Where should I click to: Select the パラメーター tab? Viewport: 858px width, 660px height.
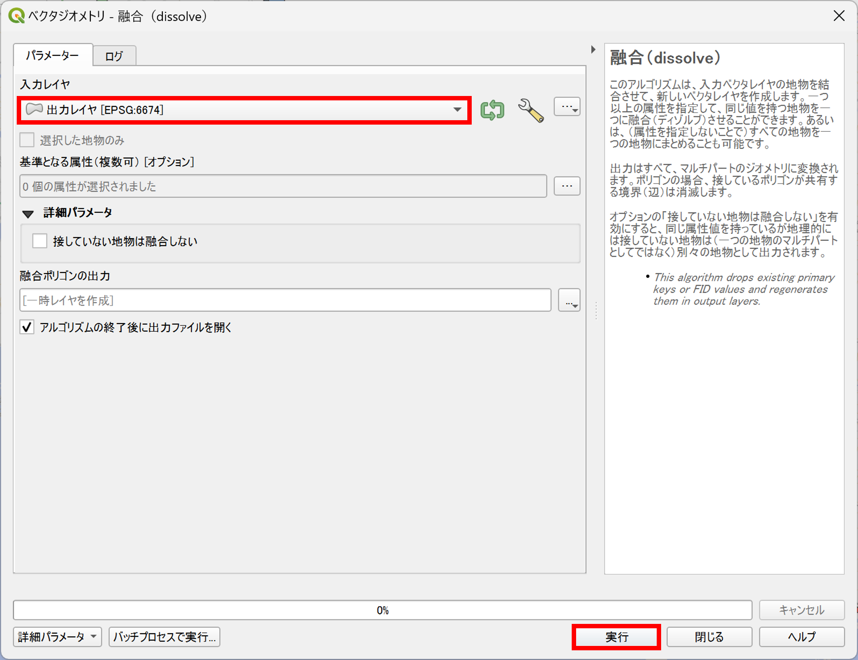coord(52,55)
